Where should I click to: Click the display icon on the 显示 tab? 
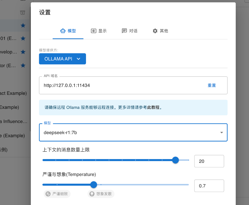pos(94,31)
